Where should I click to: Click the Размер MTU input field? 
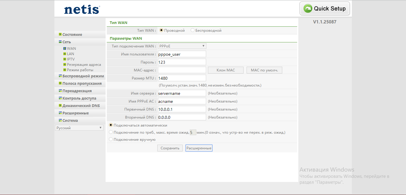click(182, 78)
